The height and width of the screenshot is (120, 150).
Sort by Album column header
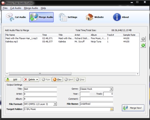(x=98, y=35)
